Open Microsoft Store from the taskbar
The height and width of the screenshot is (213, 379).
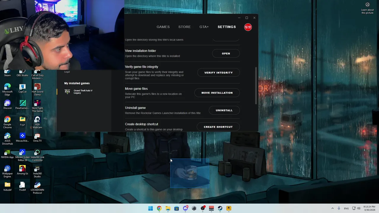click(176, 208)
